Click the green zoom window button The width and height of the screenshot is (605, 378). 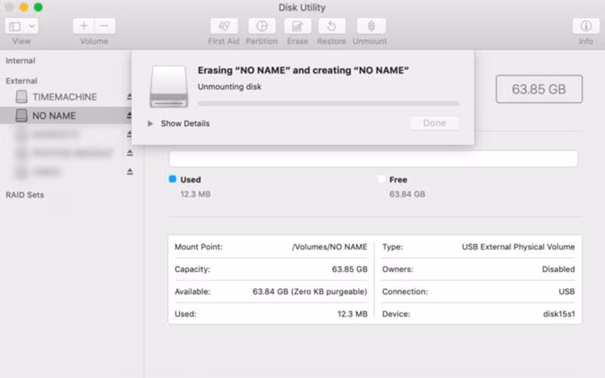38,8
